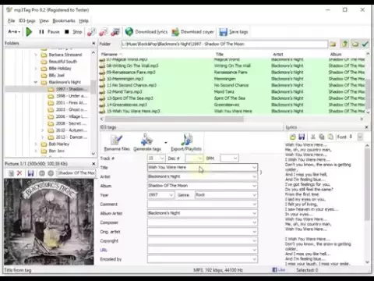Click the leftmost music-note tag icon in the toolbar

(x=91, y=32)
